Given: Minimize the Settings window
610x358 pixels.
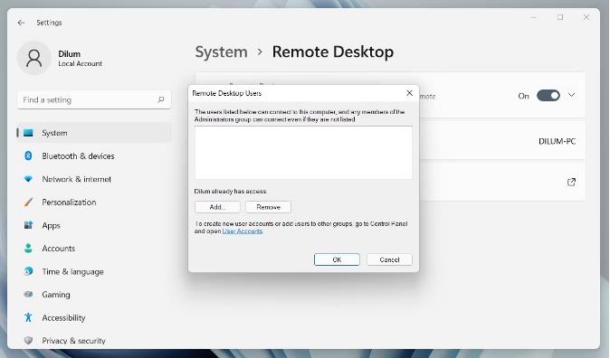Looking at the screenshot, I should [533, 17].
